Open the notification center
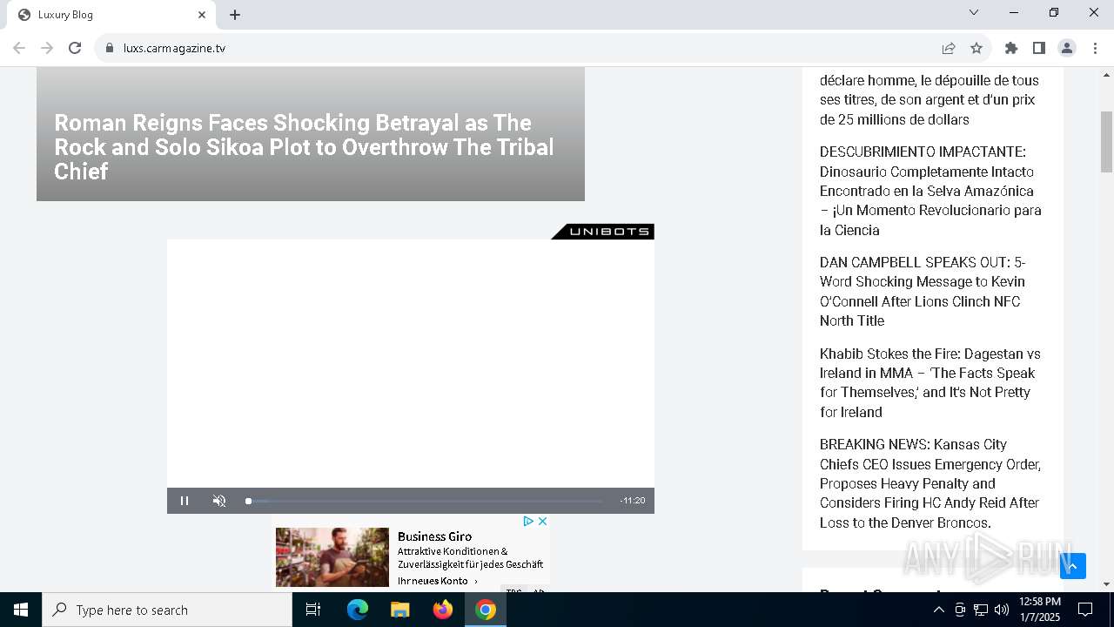 1085,610
